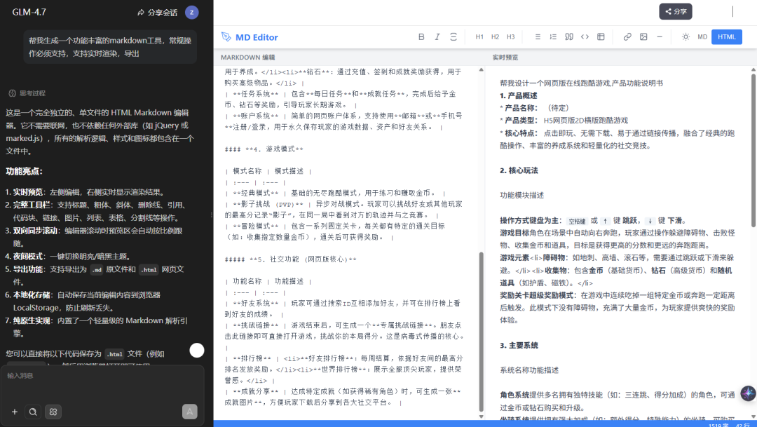Insert a table using the table icon
757x427 pixels.
[601, 37]
